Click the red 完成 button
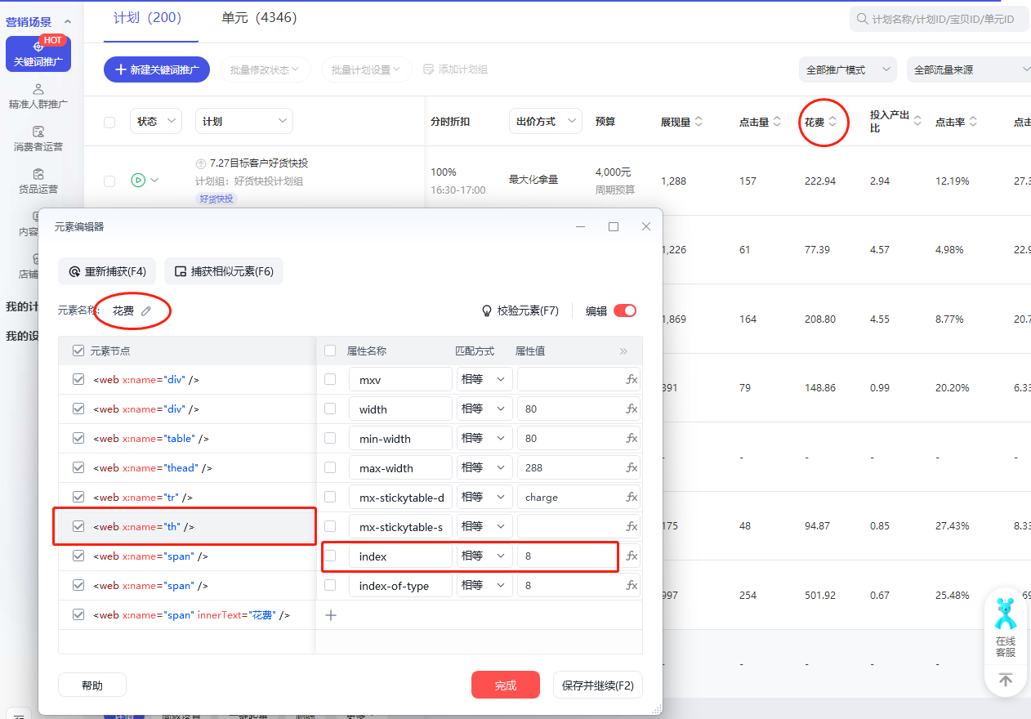 506,686
